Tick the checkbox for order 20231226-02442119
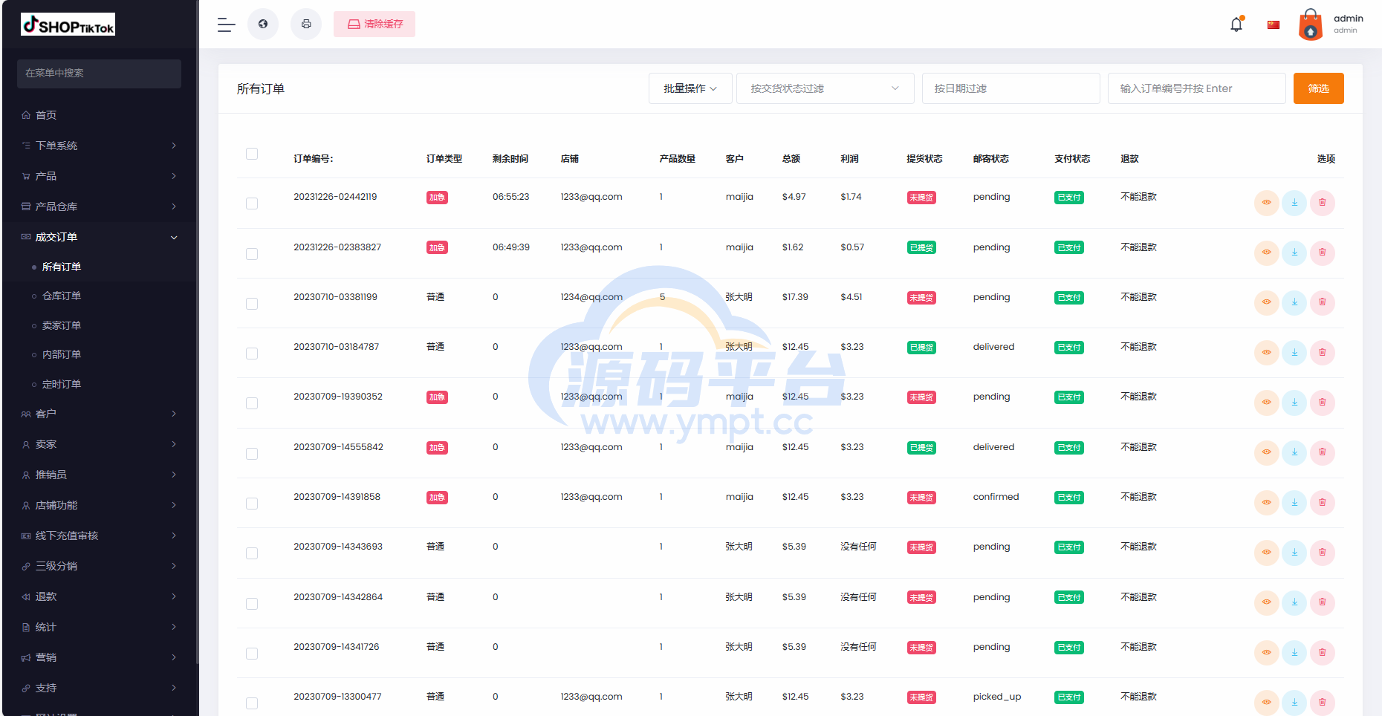 pos(252,204)
